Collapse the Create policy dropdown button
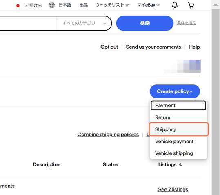Viewport: 220px width, 195px height. tap(175, 91)
